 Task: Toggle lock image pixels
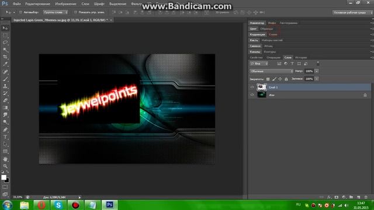coord(274,79)
